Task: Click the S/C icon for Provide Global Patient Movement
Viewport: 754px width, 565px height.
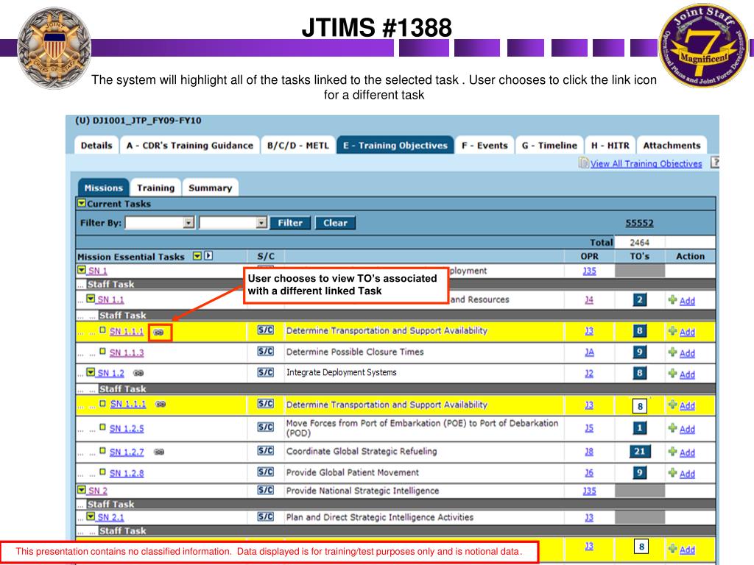Action: pos(265,472)
